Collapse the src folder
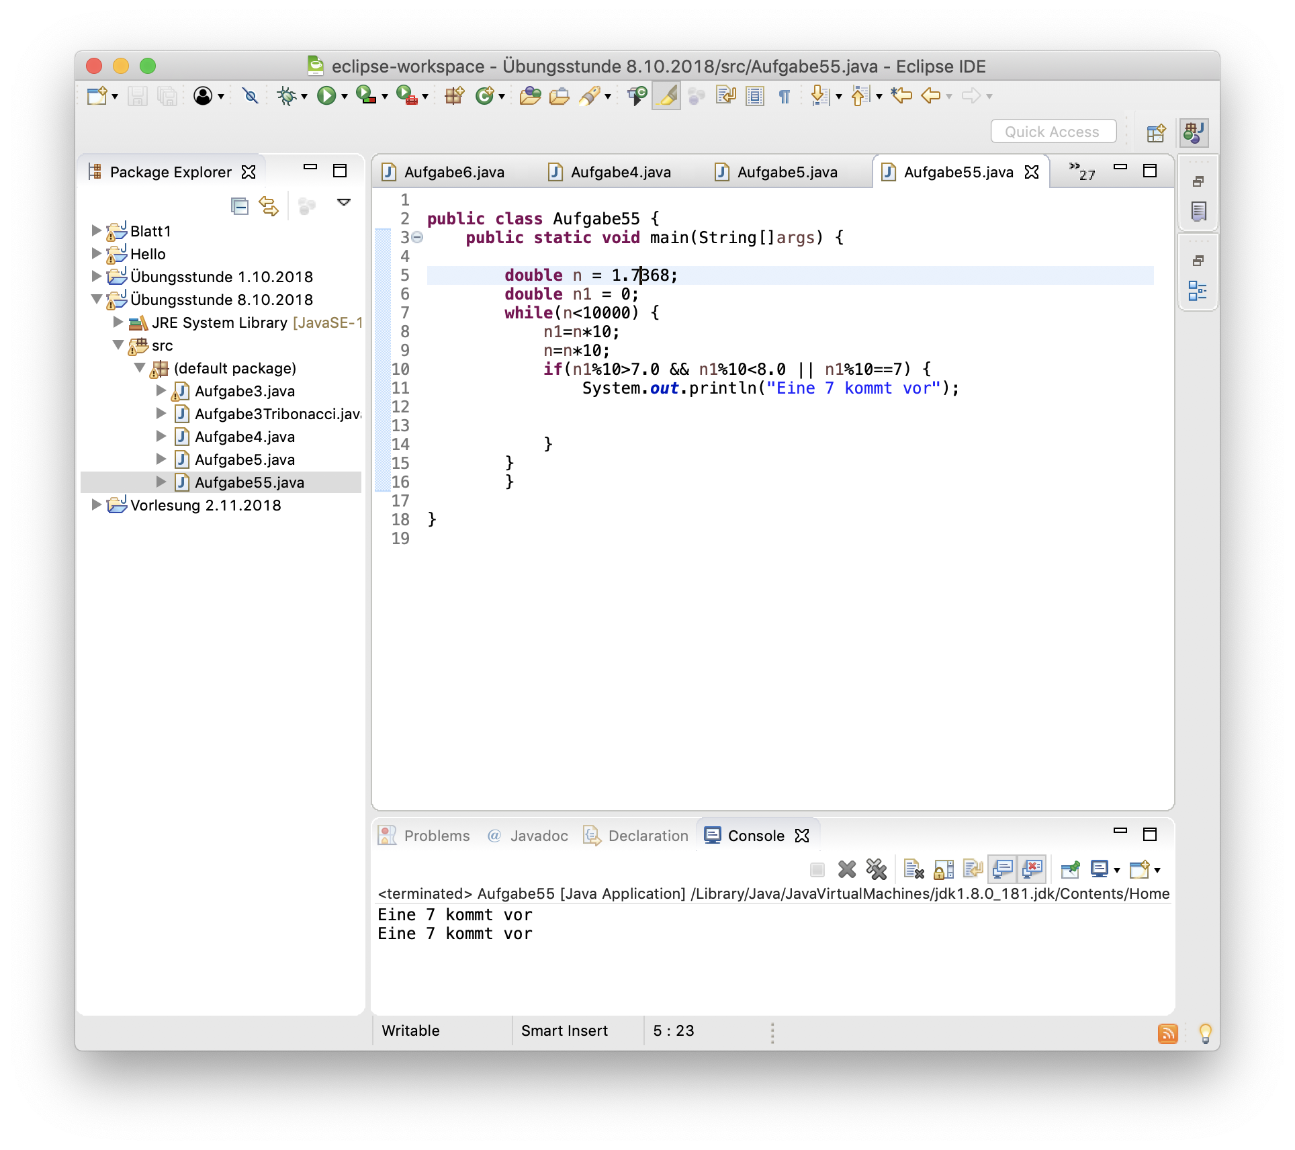1295x1150 pixels. coord(118,345)
